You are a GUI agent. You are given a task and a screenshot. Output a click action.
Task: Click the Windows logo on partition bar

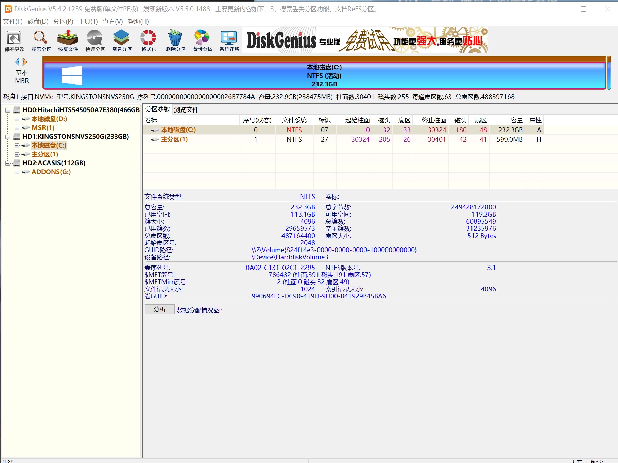click(72, 75)
